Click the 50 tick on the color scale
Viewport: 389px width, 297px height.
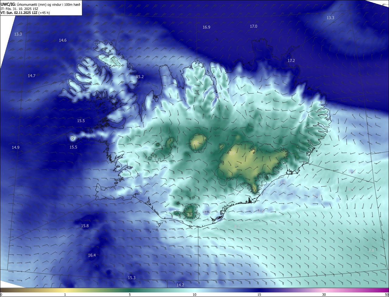387,295
